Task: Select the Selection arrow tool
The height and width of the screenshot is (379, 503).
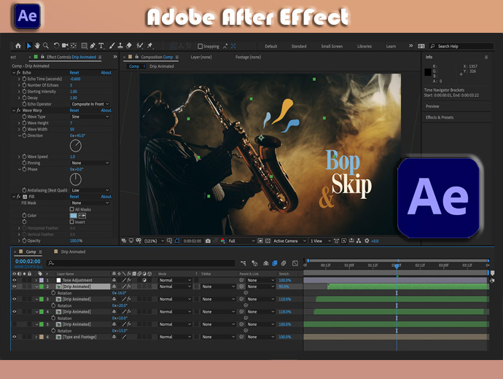Action: pyautogui.click(x=29, y=46)
